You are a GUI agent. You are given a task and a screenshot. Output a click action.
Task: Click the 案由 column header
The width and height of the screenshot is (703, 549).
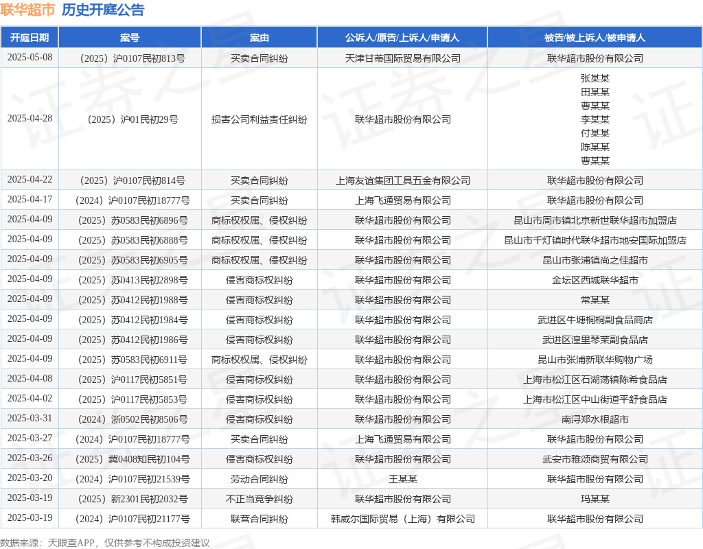click(x=259, y=38)
